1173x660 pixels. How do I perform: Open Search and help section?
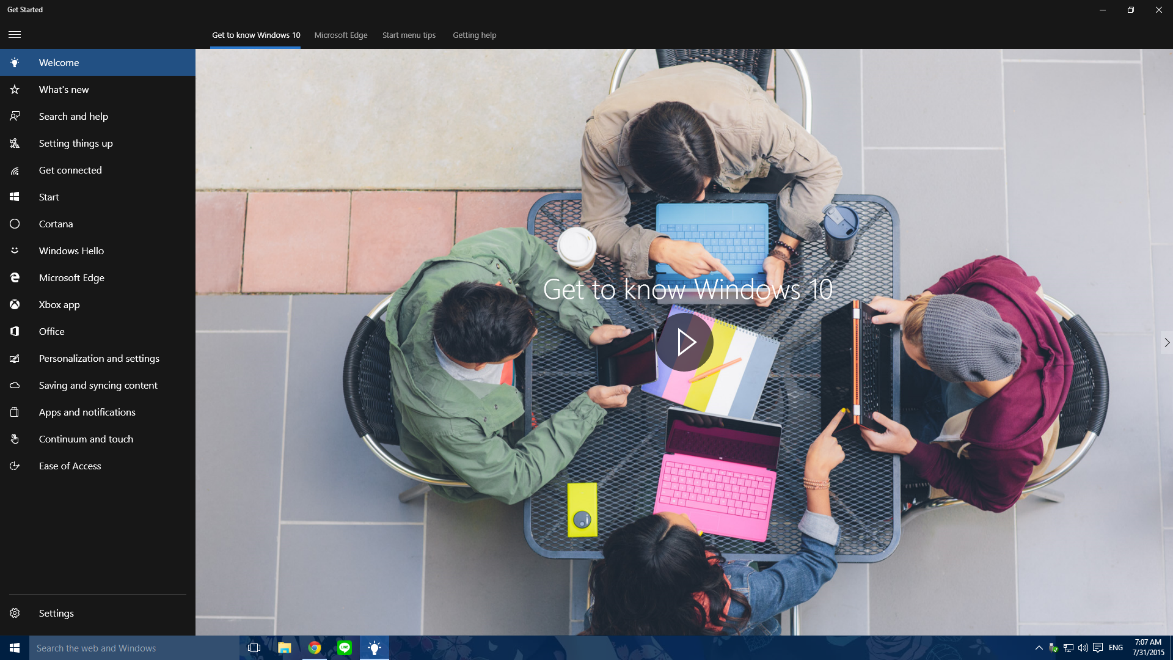pos(98,116)
